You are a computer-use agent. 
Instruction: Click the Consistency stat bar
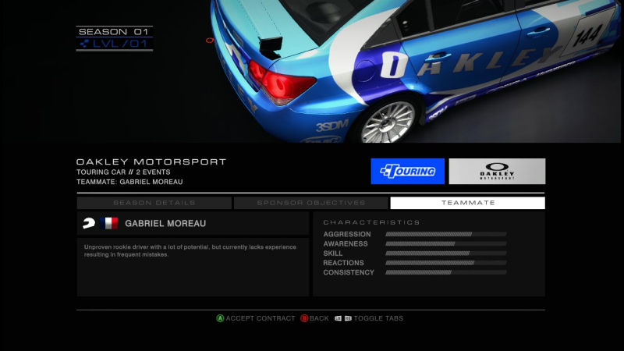(x=446, y=272)
